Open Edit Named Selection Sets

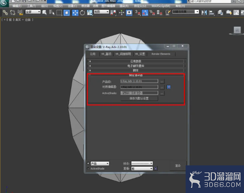tap(168, 12)
